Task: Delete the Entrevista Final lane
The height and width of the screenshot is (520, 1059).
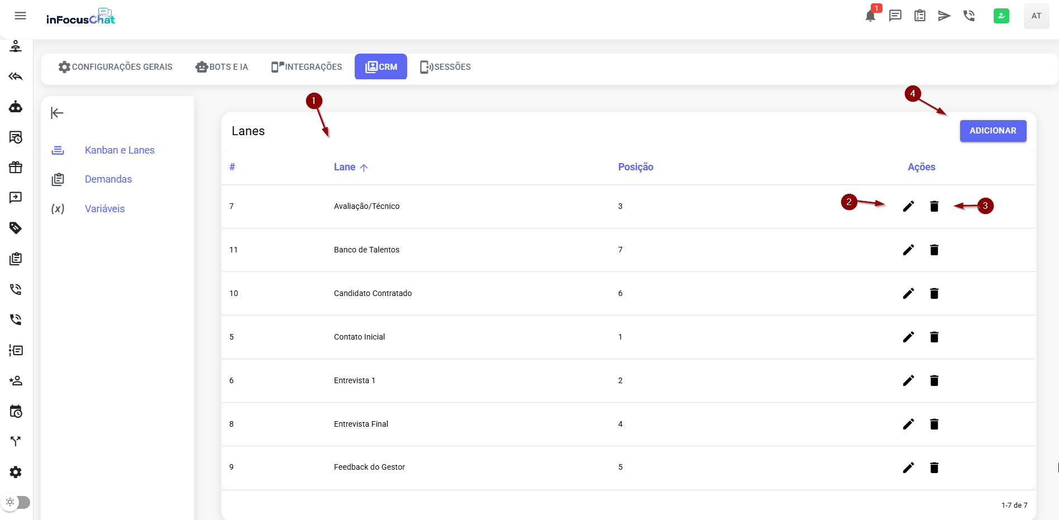Action: (x=934, y=424)
